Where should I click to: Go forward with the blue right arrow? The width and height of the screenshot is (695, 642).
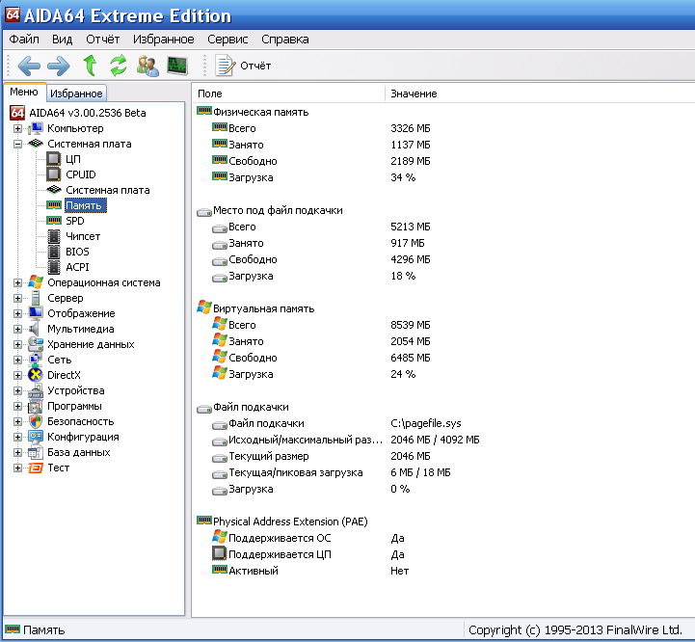pyautogui.click(x=59, y=67)
